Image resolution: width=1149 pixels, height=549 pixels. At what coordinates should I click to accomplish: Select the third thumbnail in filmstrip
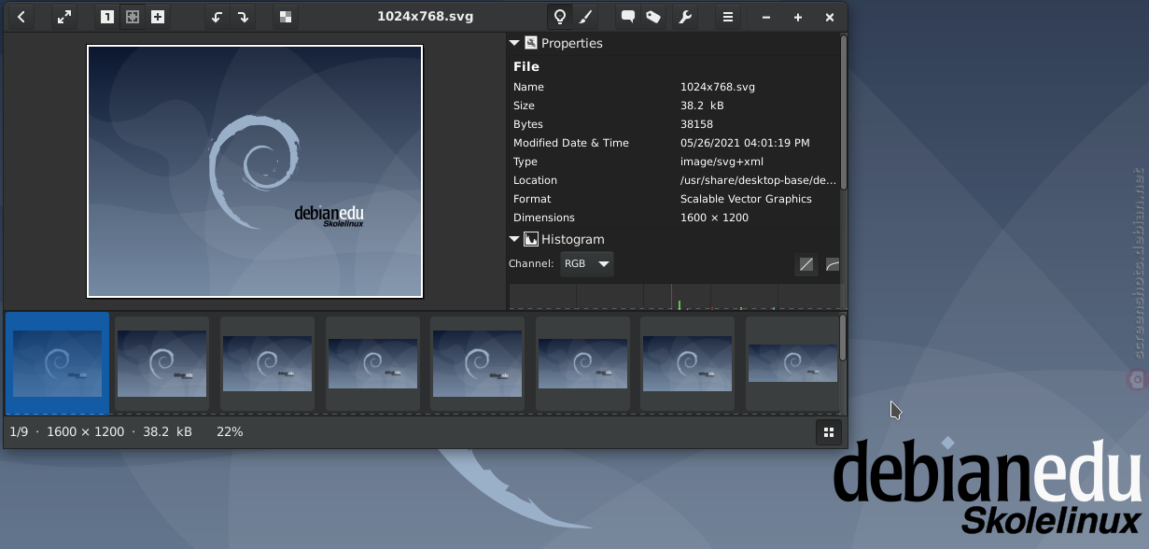click(267, 363)
